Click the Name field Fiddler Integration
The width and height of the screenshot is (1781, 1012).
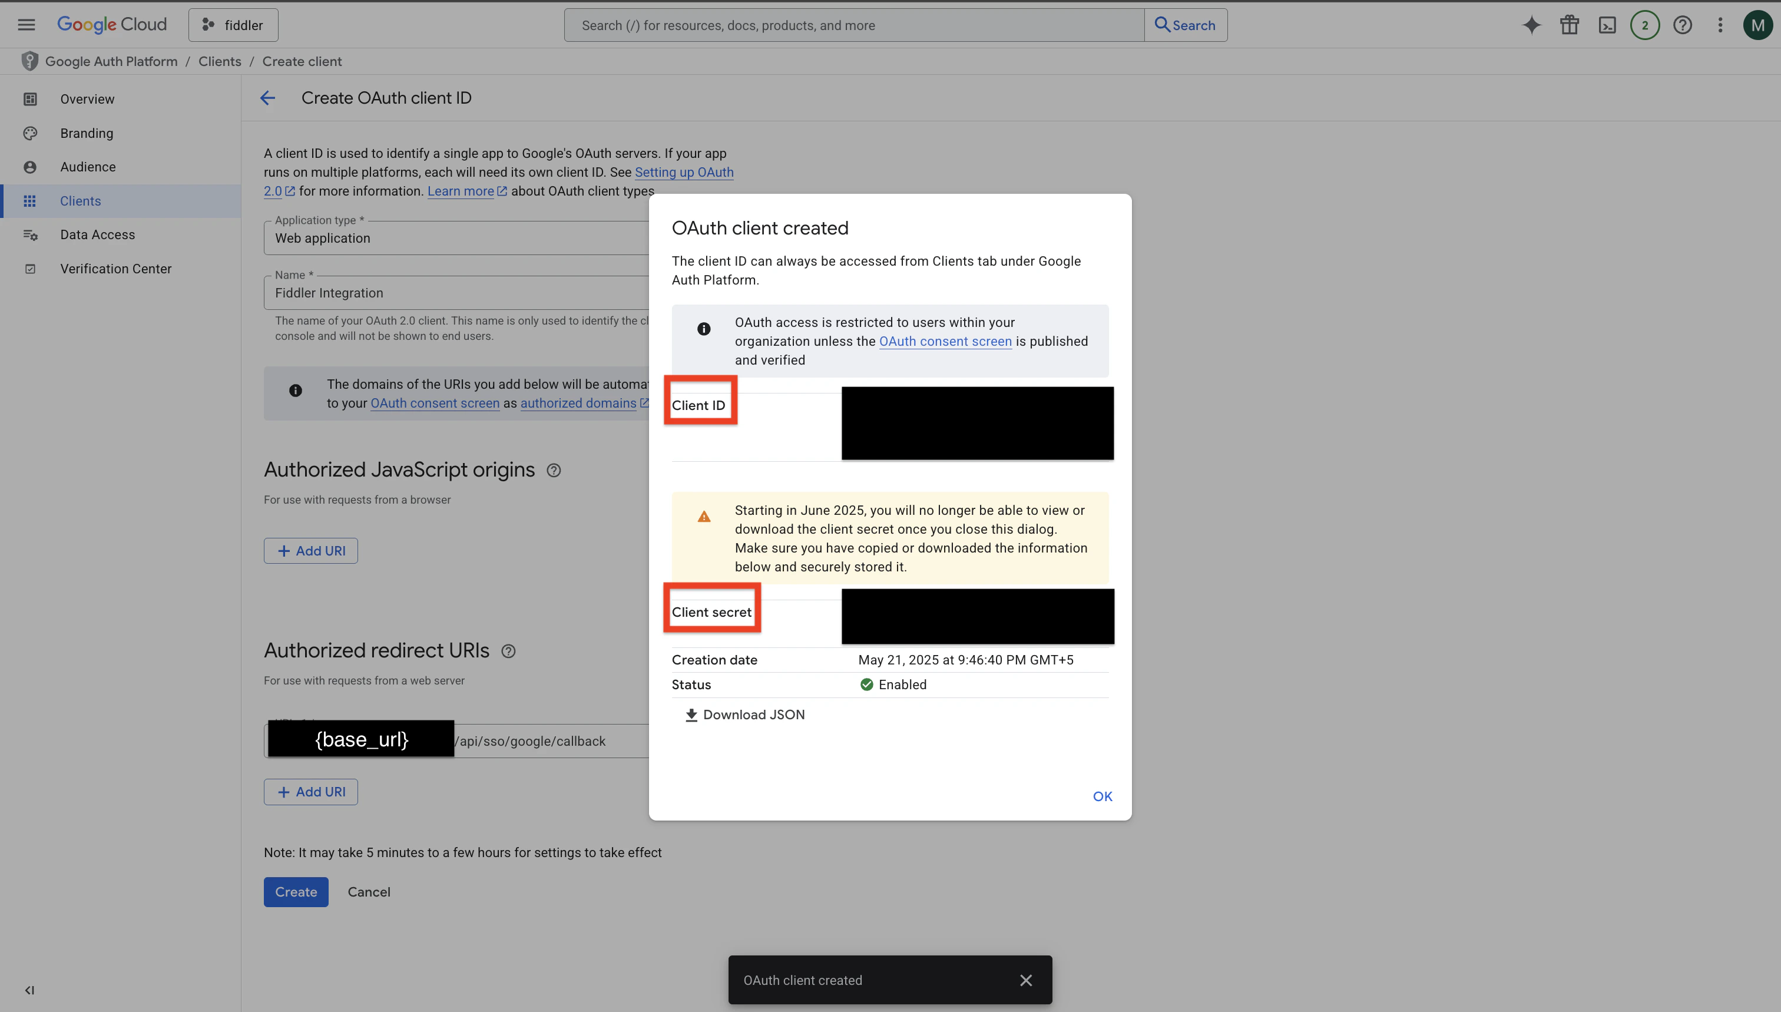tap(456, 293)
